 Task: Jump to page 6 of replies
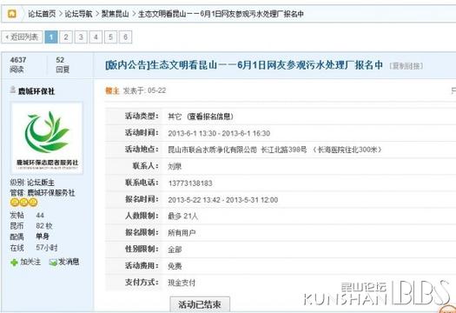(x=125, y=37)
